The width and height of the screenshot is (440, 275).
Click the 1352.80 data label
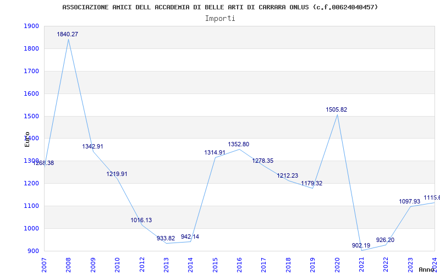(239, 144)
